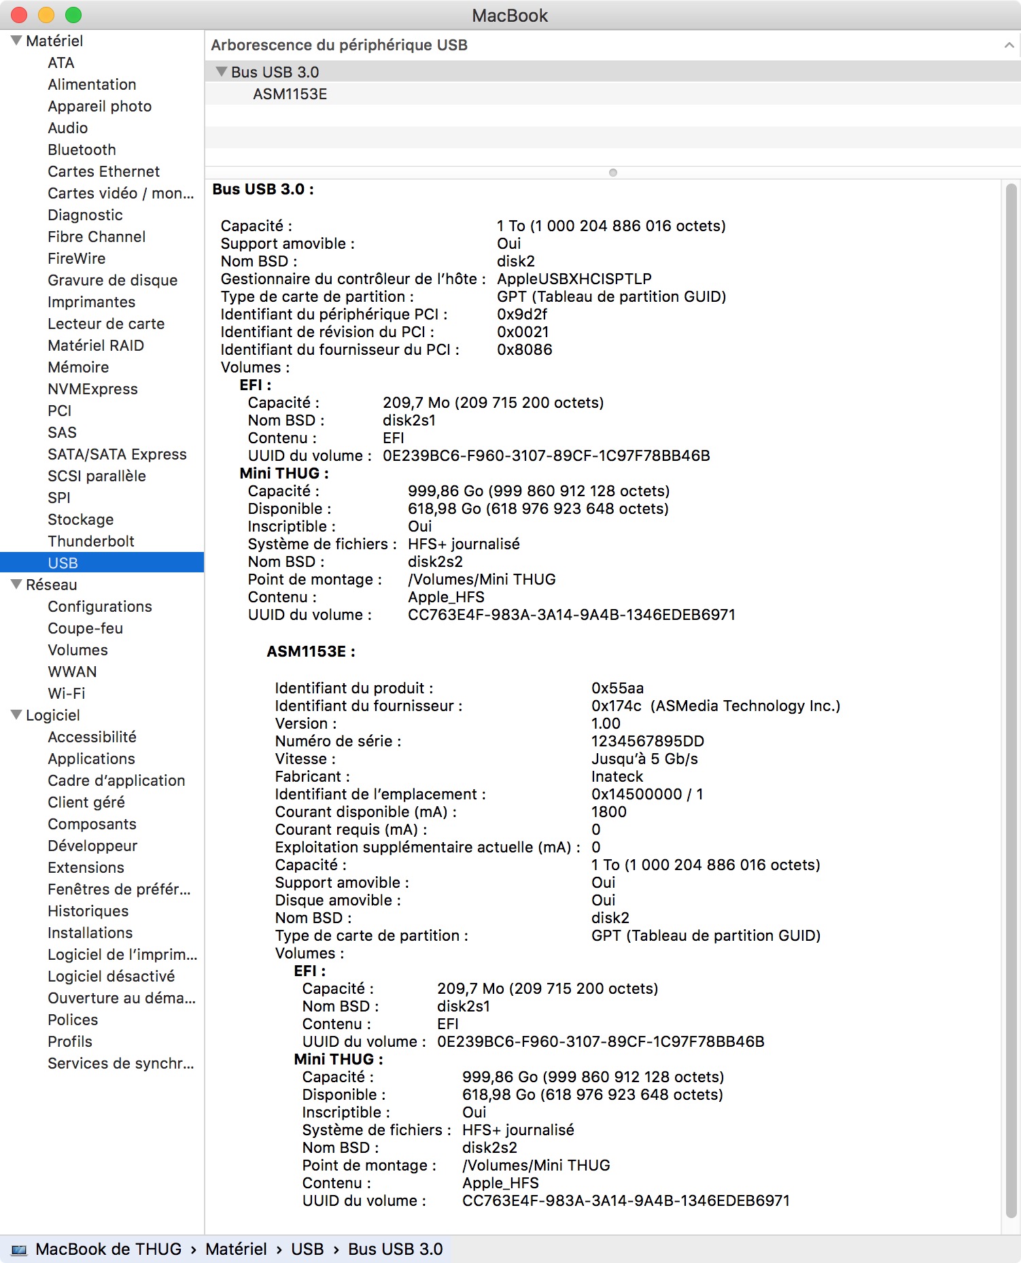Open Logiciel désactivé entry
Screen dimensions: 1021x1263
tap(111, 976)
